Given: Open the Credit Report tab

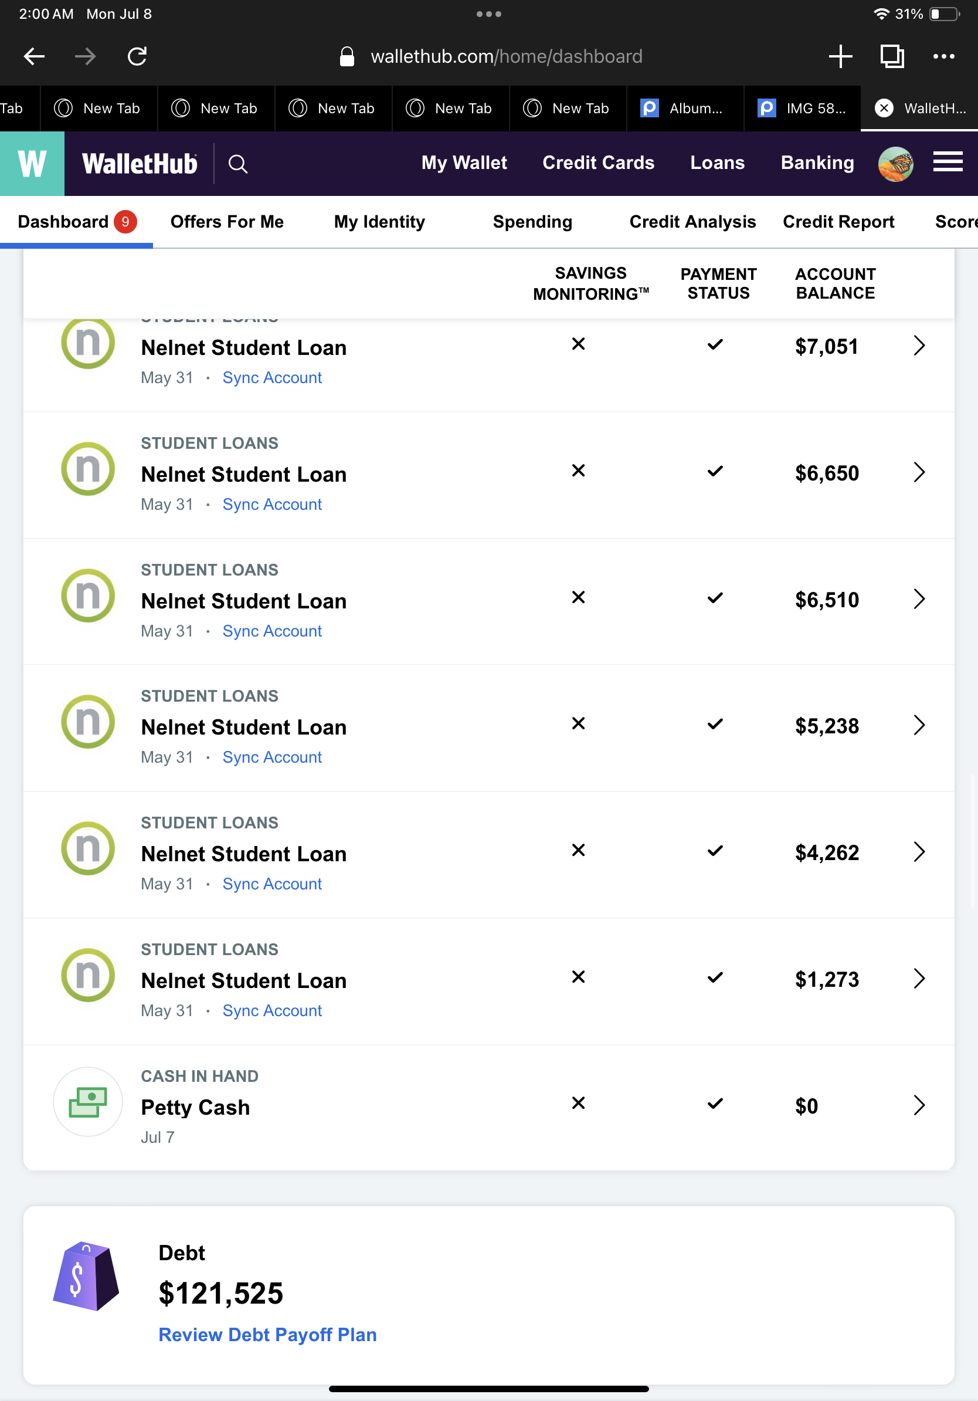Looking at the screenshot, I should pyautogui.click(x=838, y=222).
